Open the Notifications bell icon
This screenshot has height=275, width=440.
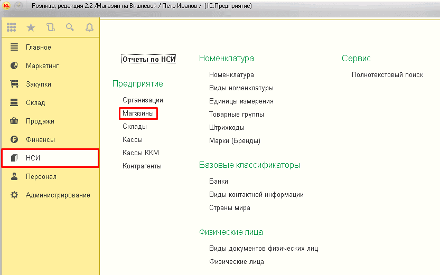[89, 27]
